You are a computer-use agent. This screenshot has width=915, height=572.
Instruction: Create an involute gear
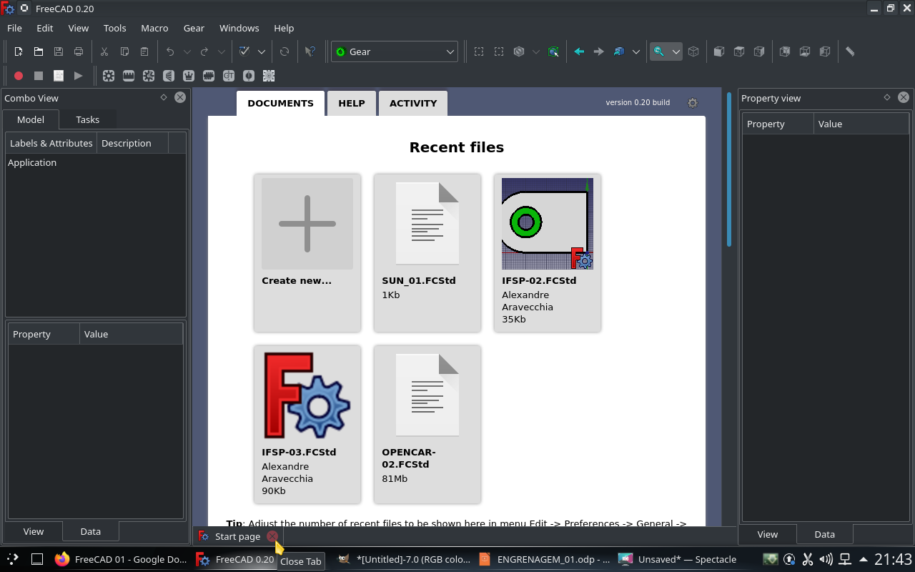click(109, 75)
